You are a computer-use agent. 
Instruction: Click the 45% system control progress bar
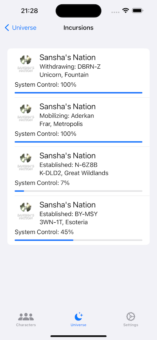78,240
